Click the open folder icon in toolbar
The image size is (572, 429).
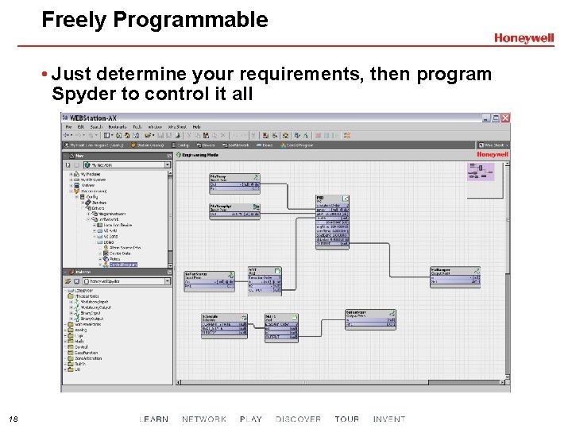(x=148, y=135)
